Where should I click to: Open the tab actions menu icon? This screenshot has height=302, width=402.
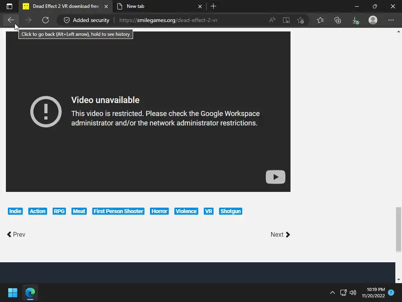[9, 6]
